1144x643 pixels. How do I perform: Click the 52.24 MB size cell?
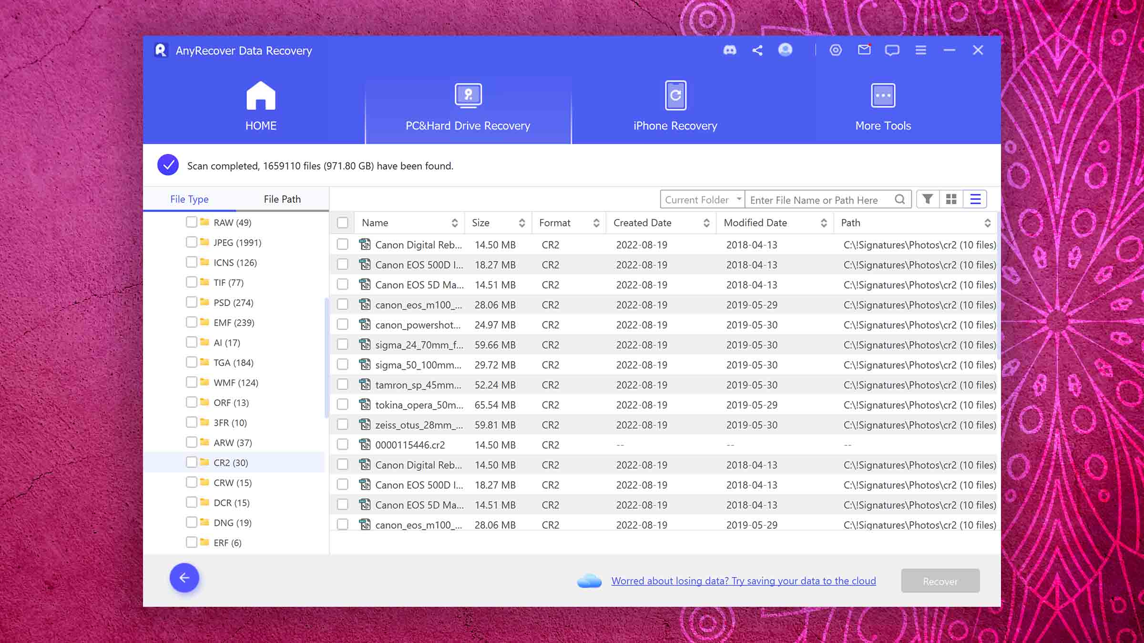pos(495,385)
